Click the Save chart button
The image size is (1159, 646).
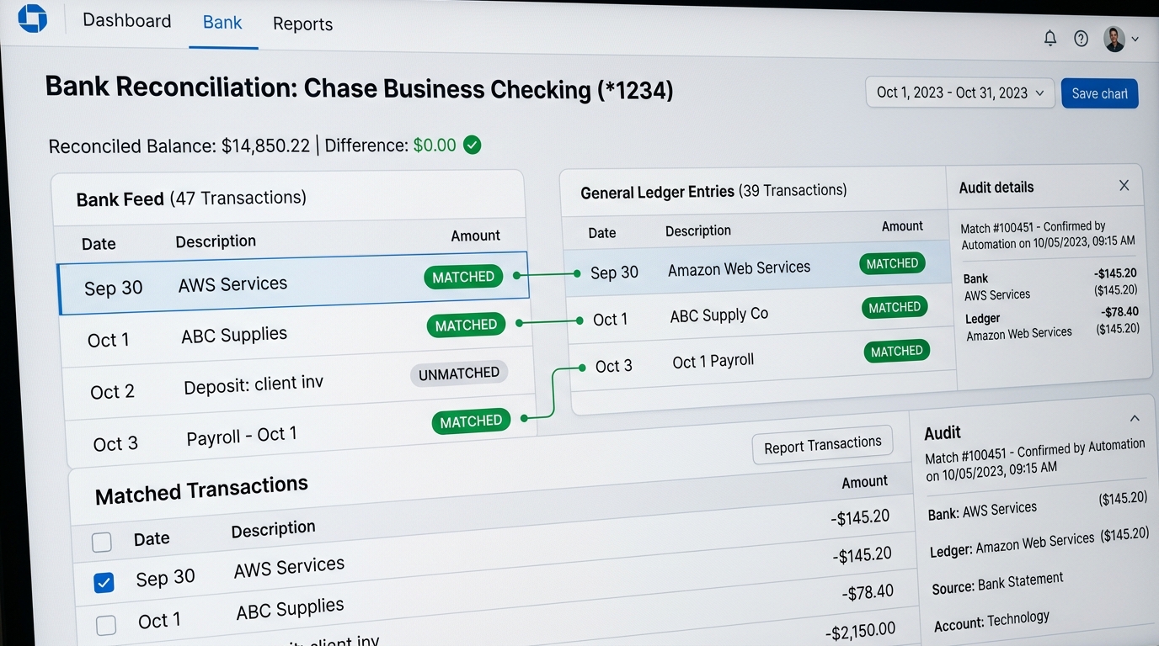tap(1099, 93)
